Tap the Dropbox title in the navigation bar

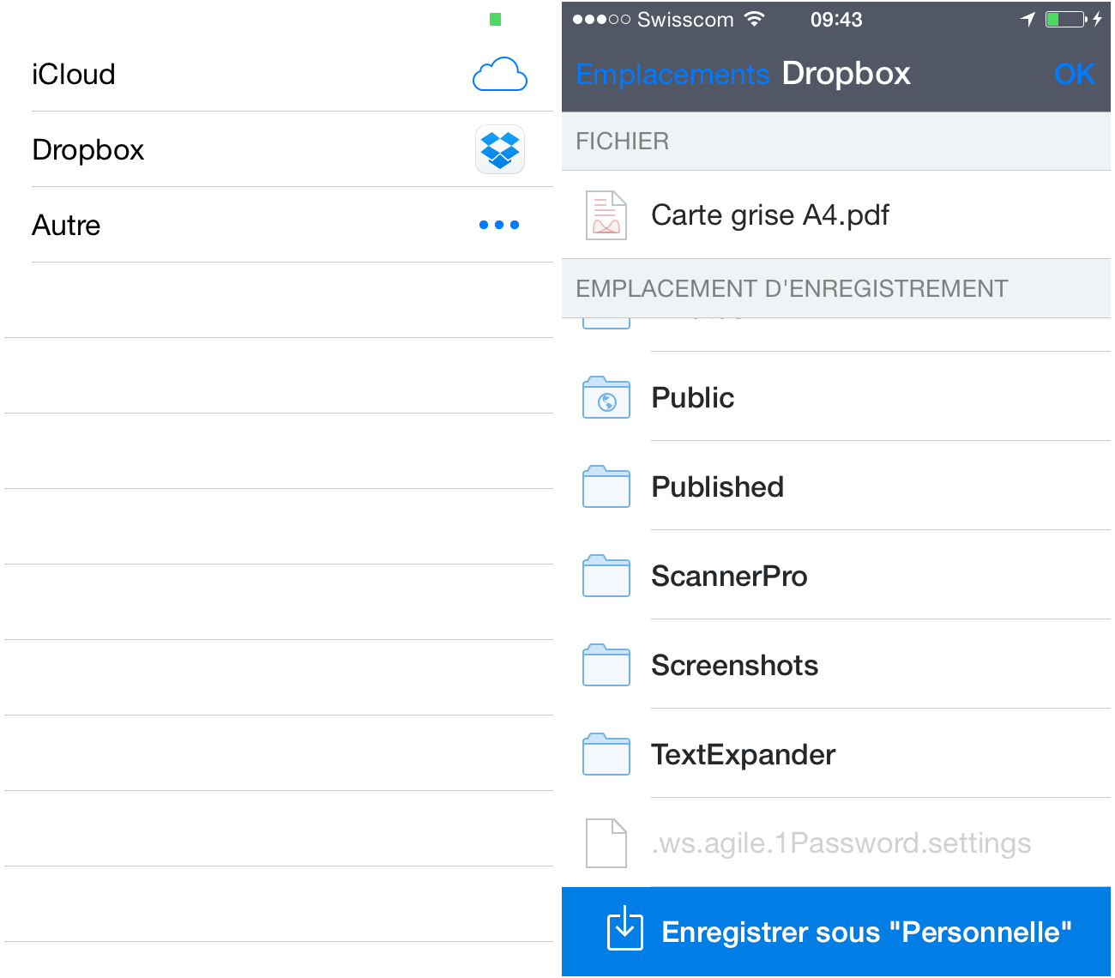tap(846, 74)
